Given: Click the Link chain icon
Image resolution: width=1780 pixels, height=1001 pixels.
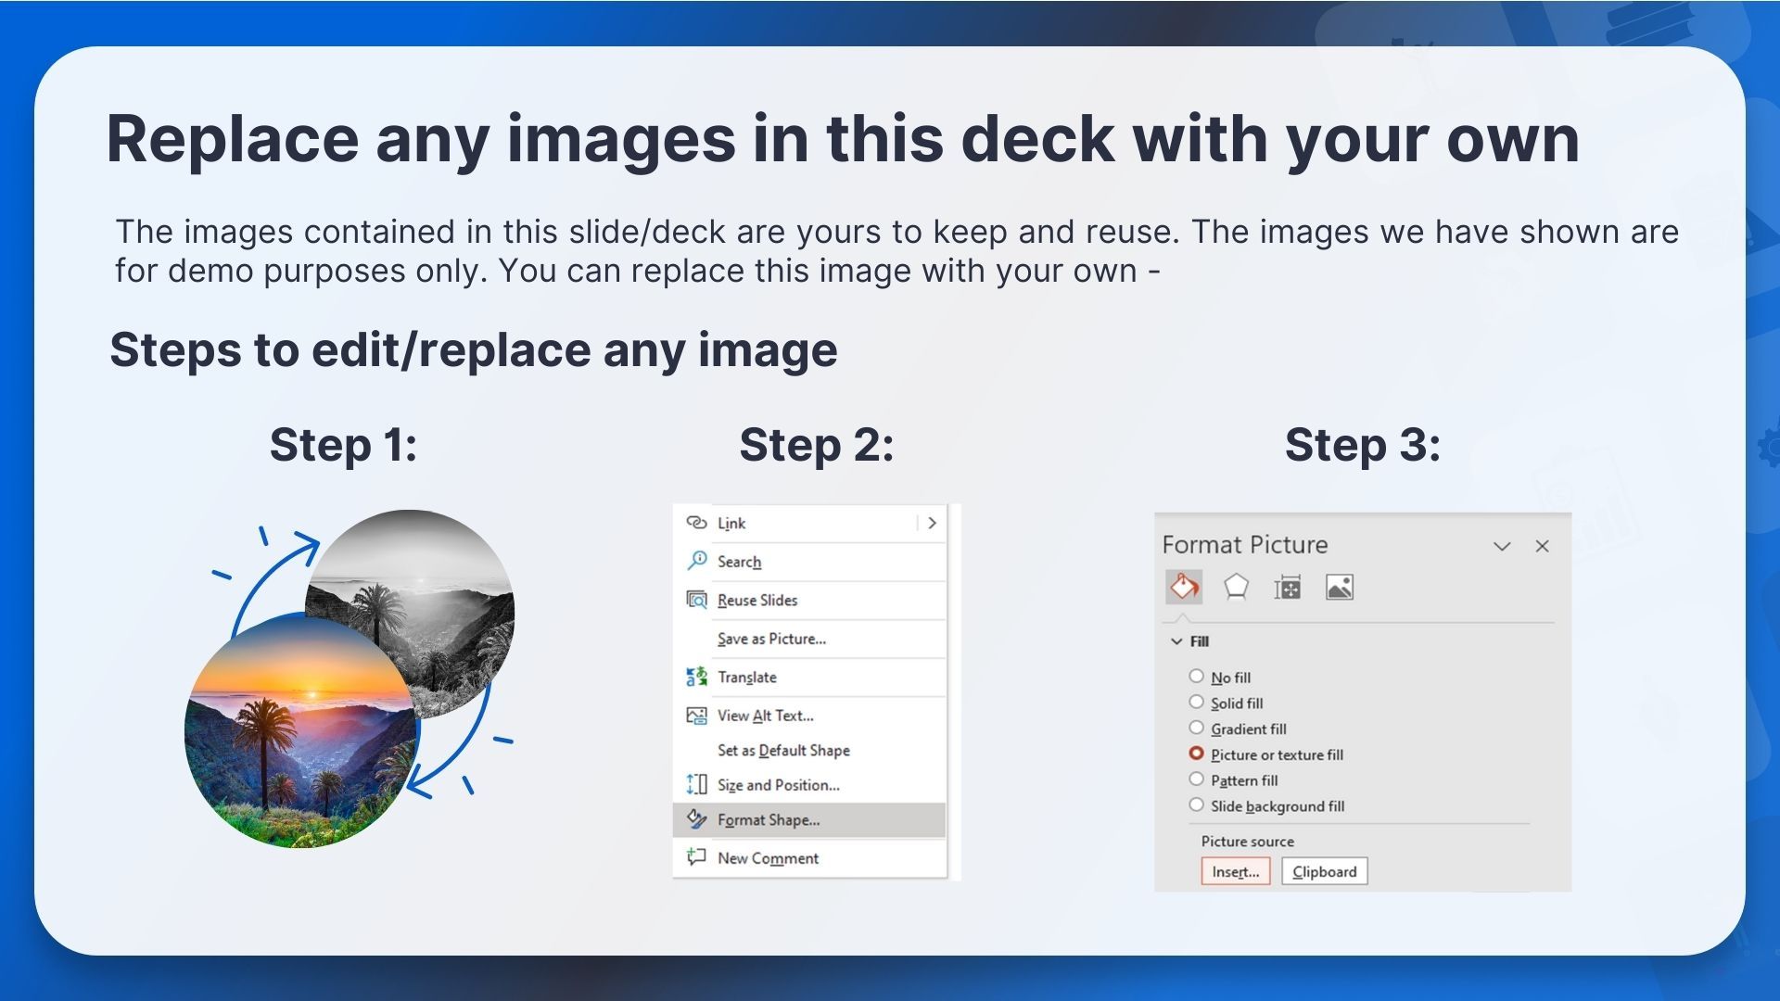Looking at the screenshot, I should coord(695,523).
